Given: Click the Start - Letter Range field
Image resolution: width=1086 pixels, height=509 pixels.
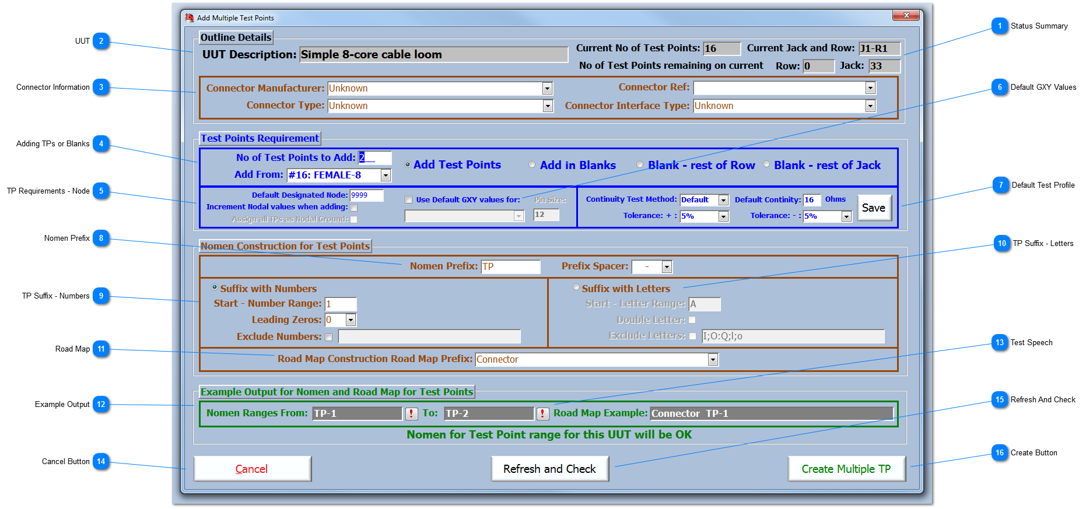Looking at the screenshot, I should click(705, 304).
